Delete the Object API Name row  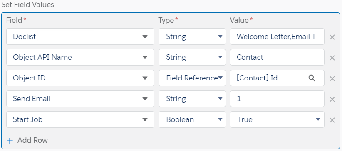tap(332, 58)
